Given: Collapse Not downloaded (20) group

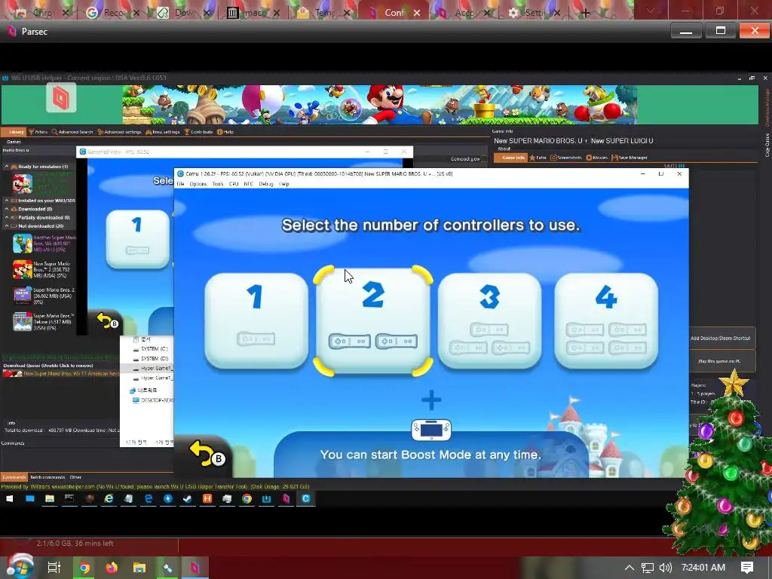Looking at the screenshot, I should 7,226.
